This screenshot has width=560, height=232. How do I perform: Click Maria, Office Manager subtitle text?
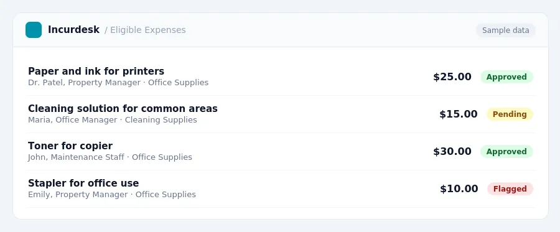(73, 120)
